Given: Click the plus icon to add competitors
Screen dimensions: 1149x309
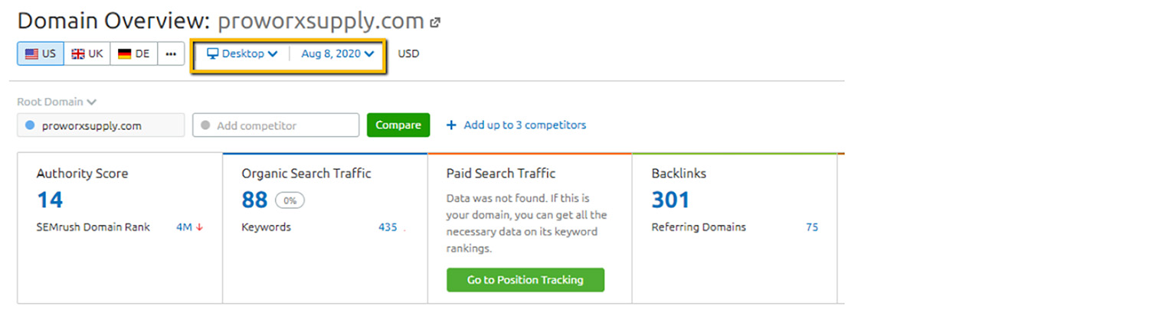Looking at the screenshot, I should [x=451, y=125].
